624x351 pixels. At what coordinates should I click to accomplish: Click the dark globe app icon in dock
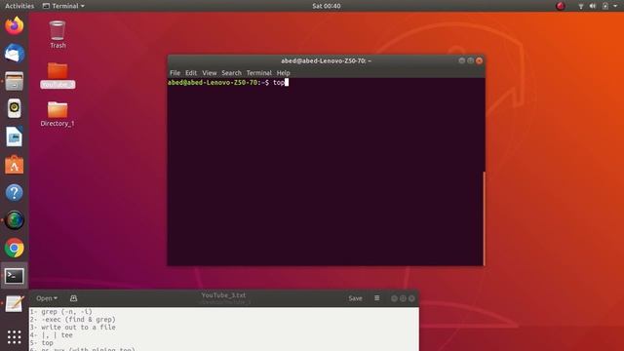(15, 220)
